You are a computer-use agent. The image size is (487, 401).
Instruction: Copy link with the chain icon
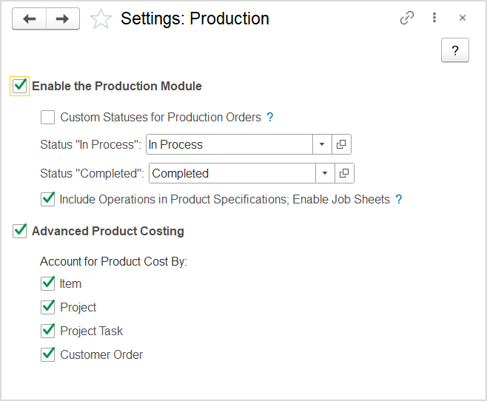(x=407, y=18)
